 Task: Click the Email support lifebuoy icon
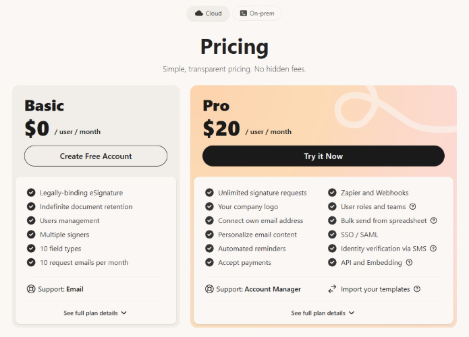pyautogui.click(x=31, y=289)
